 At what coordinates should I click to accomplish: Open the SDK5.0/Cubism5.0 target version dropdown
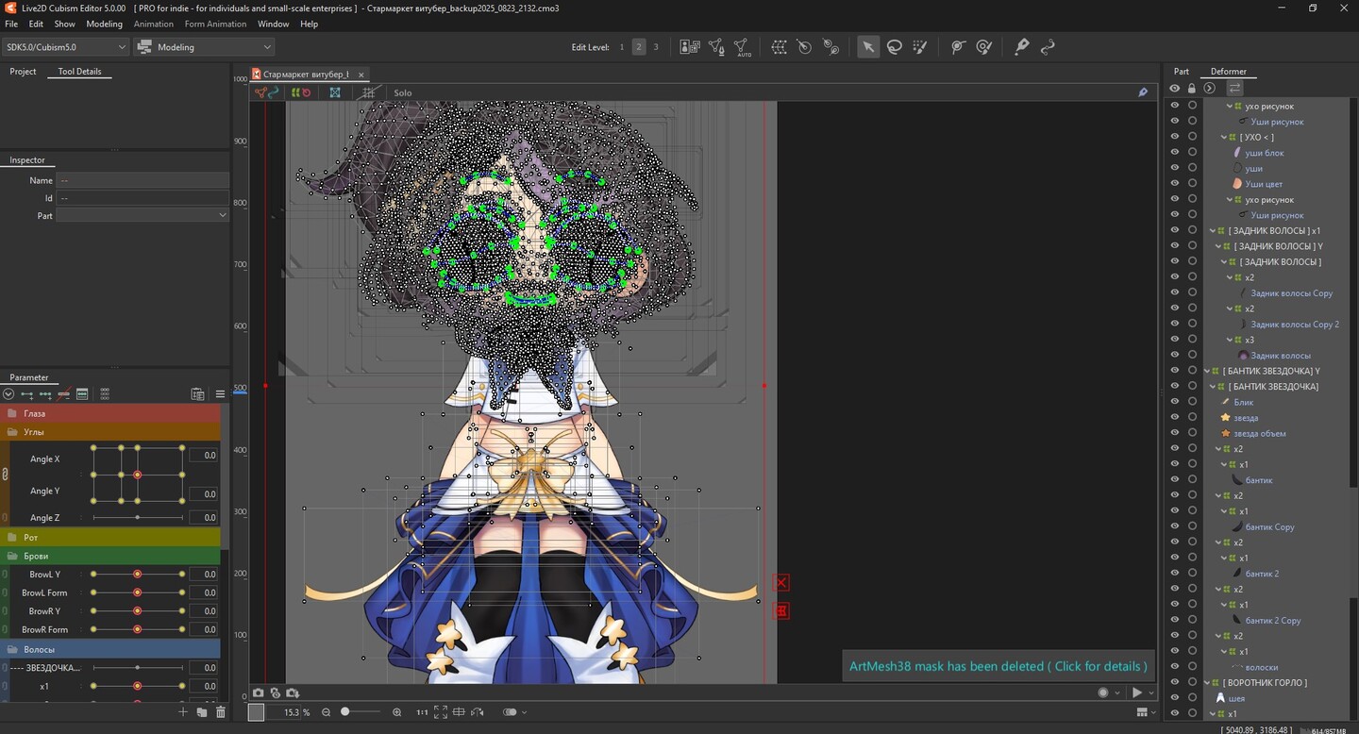65,47
